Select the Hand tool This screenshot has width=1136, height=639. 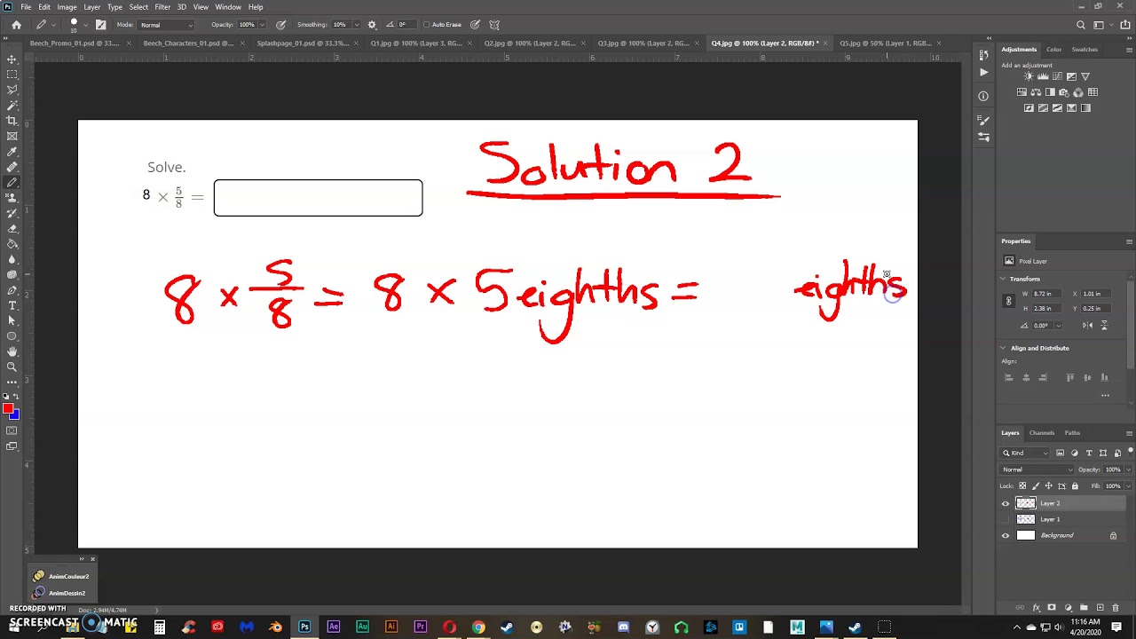(12, 351)
